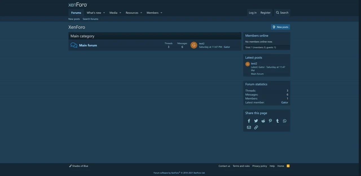Click Gator's avatar in Main forum row
This screenshot has width=361, height=176.
194,45
